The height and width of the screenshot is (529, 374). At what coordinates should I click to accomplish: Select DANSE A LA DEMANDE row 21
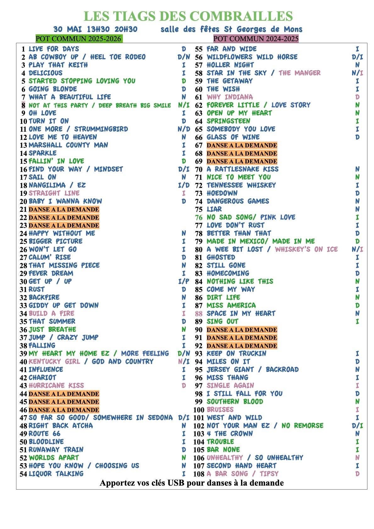(x=64, y=209)
